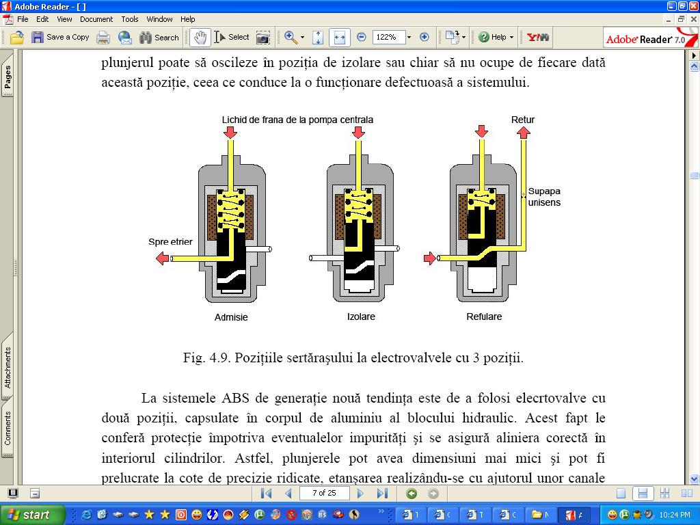Open the Document menu
Viewport: 700px width, 525px height.
coord(96,19)
